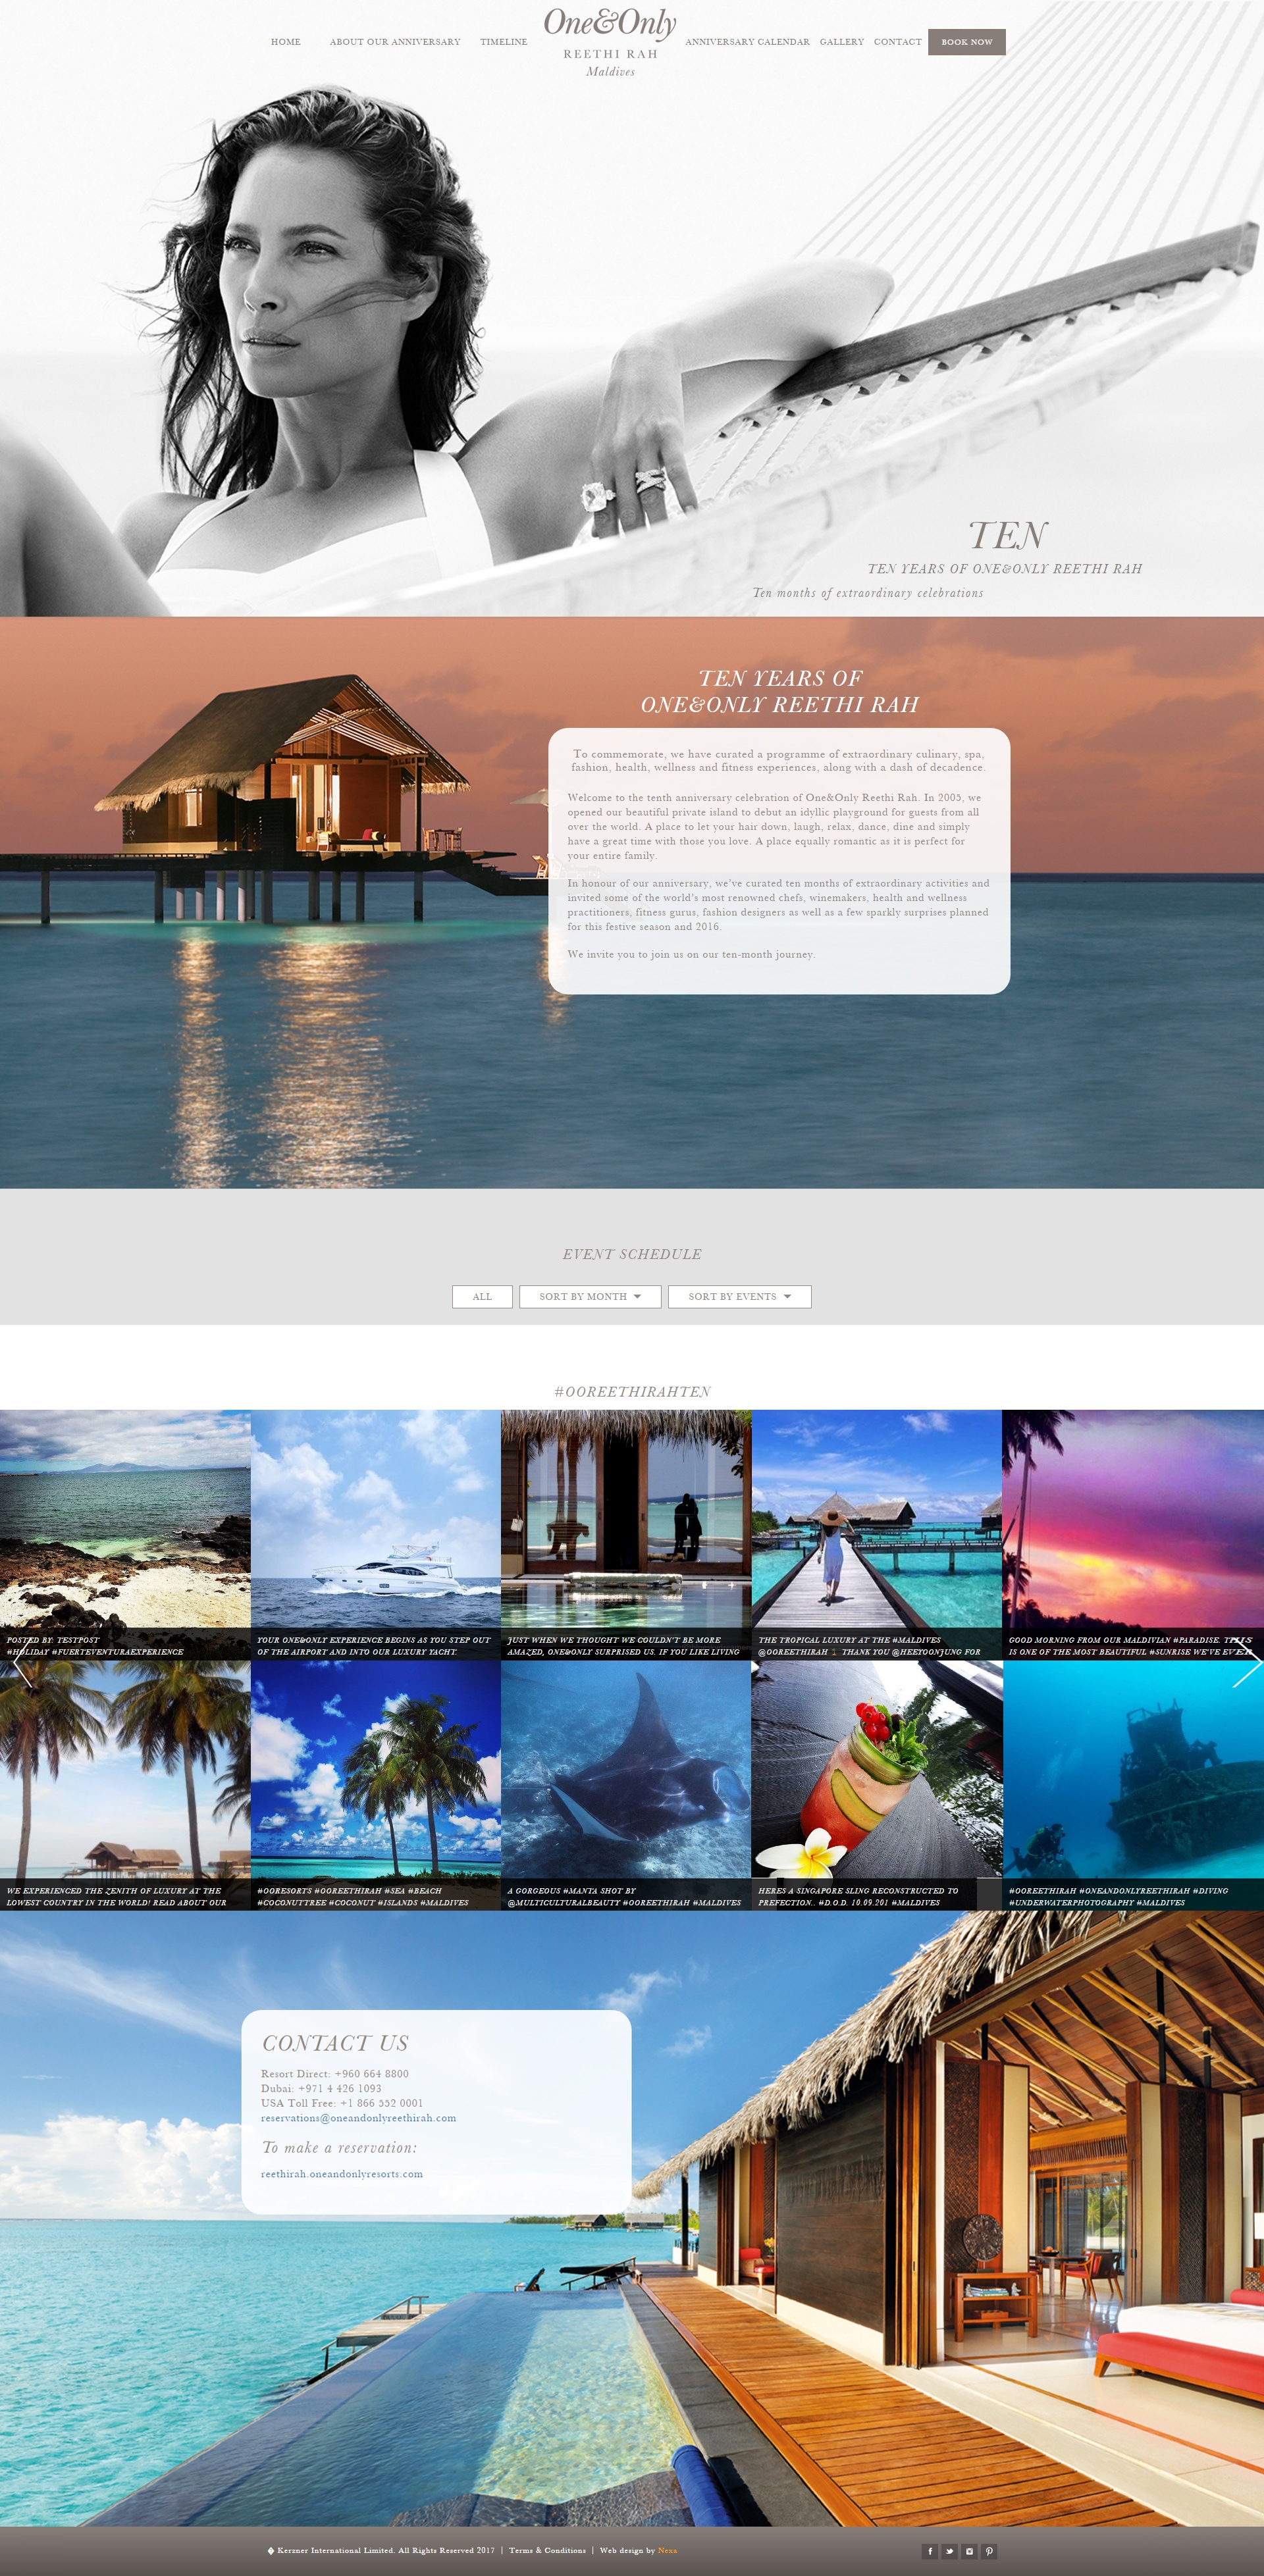
Task: Open the Pinterest icon in the footer
Action: (989, 2551)
